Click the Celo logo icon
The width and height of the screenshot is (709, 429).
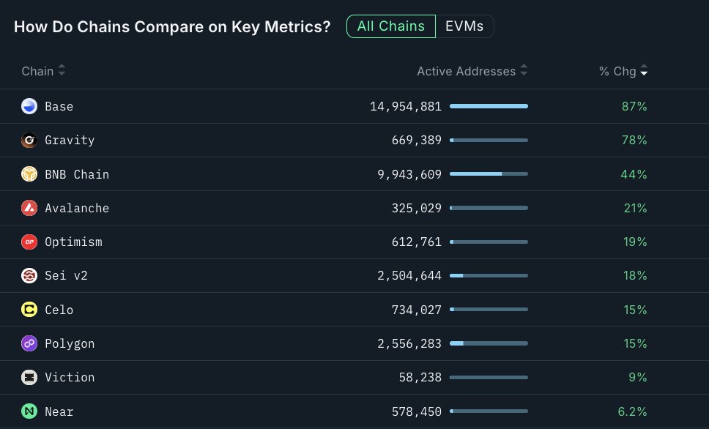point(29,310)
